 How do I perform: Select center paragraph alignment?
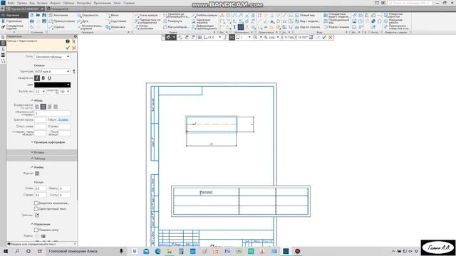click(43, 107)
